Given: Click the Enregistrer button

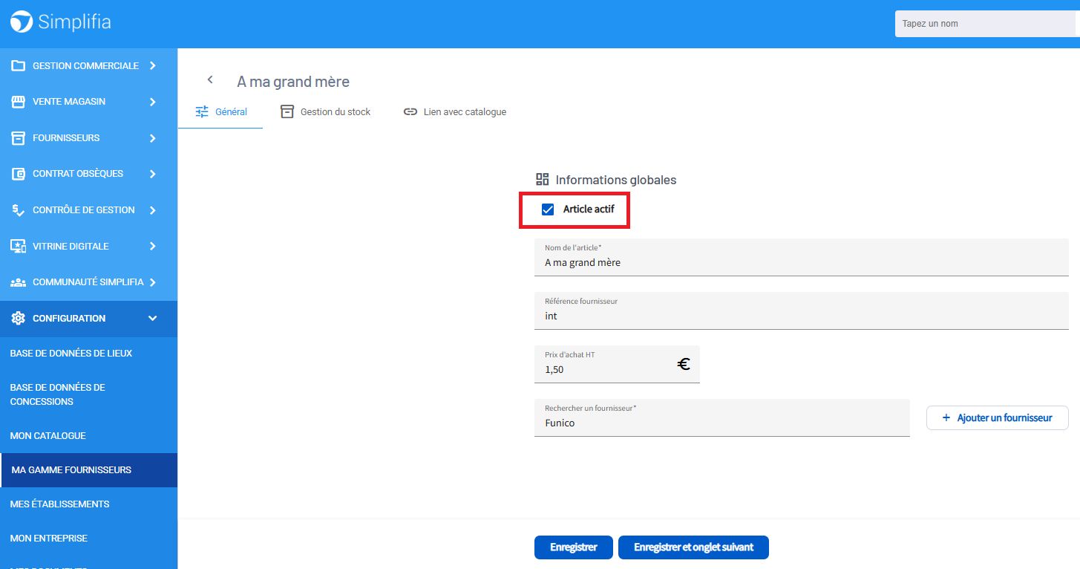Looking at the screenshot, I should pos(573,547).
